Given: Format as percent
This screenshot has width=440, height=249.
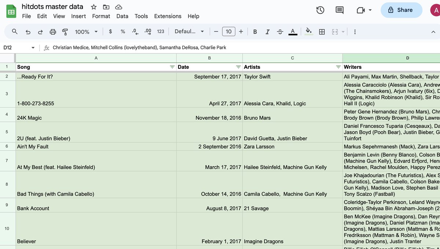Looking at the screenshot, I should 123,31.
